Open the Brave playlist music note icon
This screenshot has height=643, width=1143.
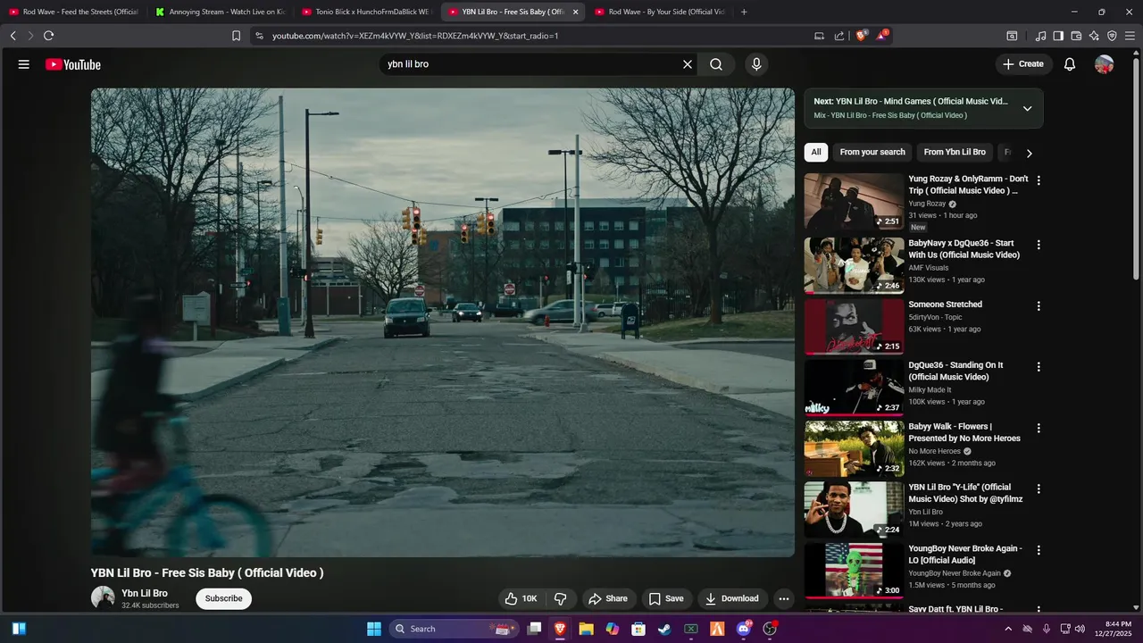tap(1040, 36)
